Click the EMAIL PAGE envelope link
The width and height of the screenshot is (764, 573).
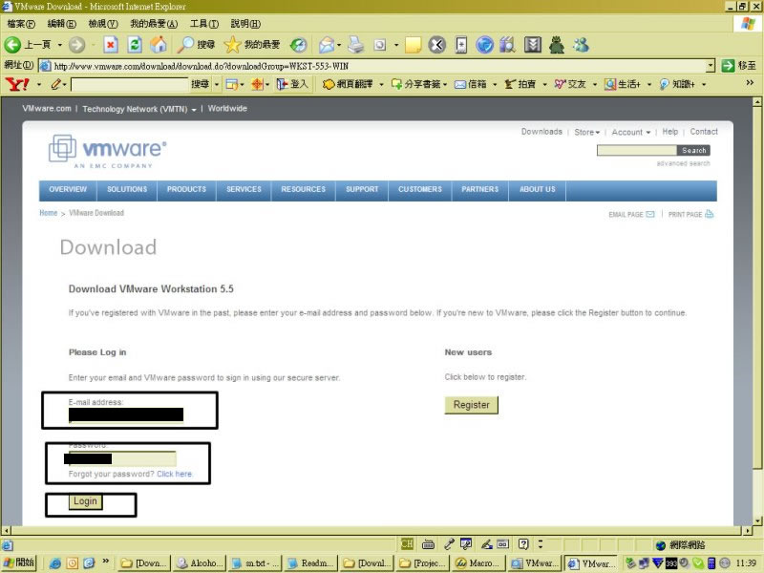pos(631,214)
